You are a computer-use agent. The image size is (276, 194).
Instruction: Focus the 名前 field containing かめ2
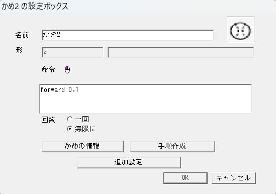pyautogui.click(x=128, y=35)
